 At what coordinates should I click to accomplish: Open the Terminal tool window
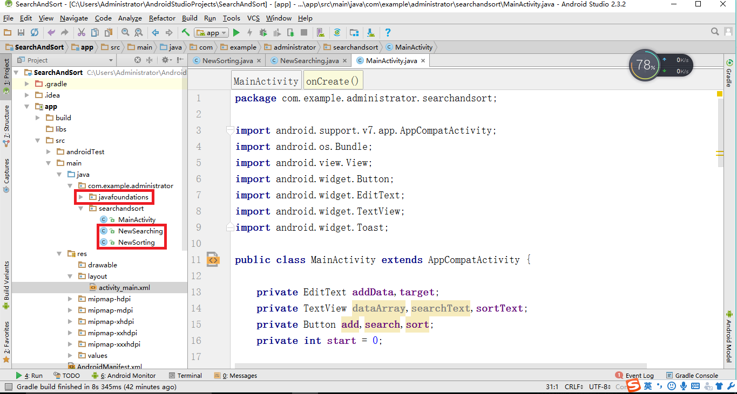(185, 376)
